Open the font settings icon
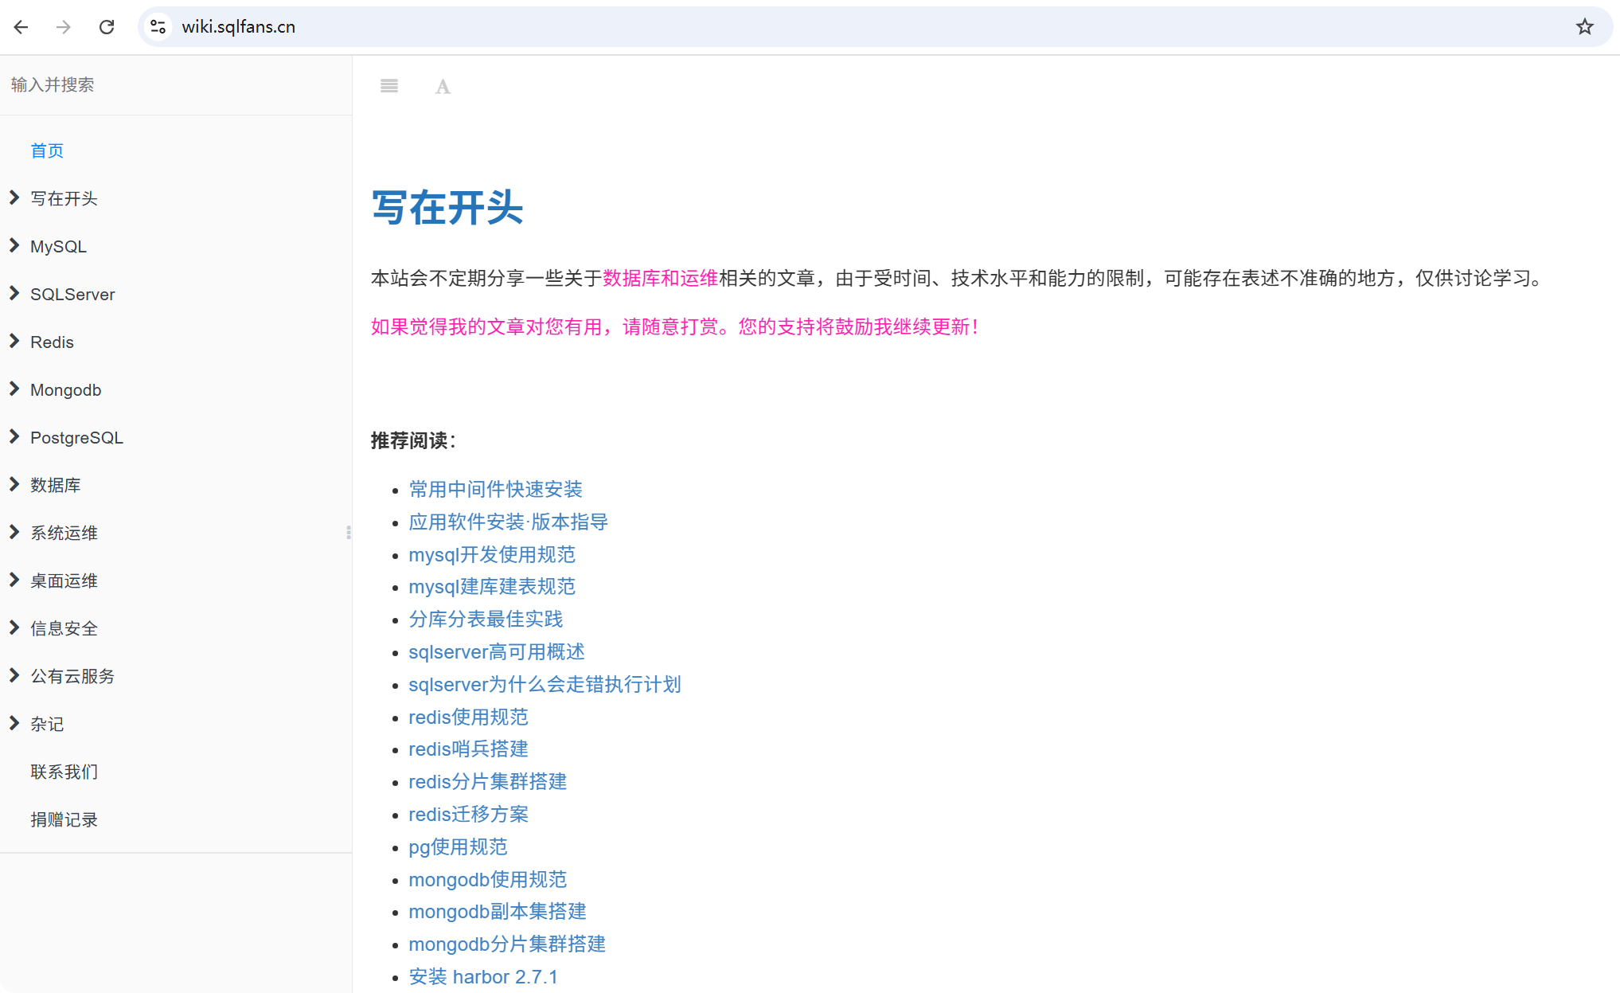1620x993 pixels. point(443,86)
